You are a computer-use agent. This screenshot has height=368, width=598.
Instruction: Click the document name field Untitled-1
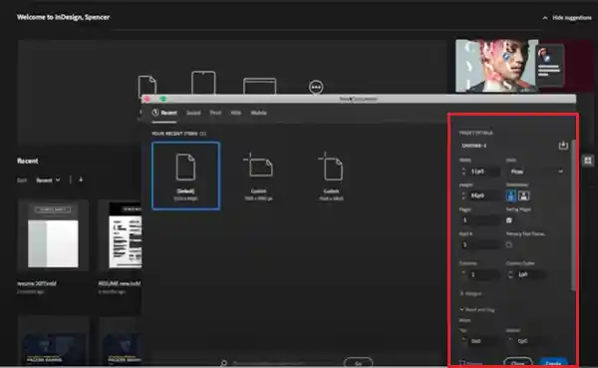pyautogui.click(x=507, y=146)
